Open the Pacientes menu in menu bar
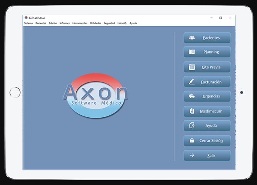Image resolution: width=257 pixels, height=185 pixels. click(x=41, y=23)
